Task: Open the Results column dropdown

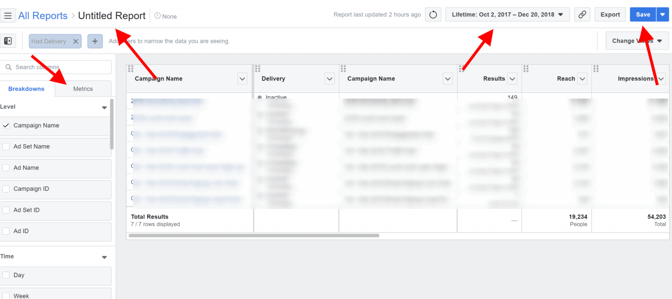Action: [x=512, y=79]
